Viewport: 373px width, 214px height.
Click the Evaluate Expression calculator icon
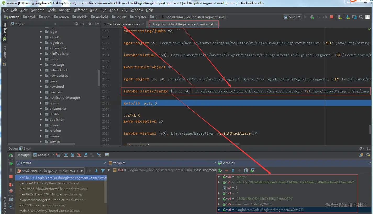(x=107, y=155)
